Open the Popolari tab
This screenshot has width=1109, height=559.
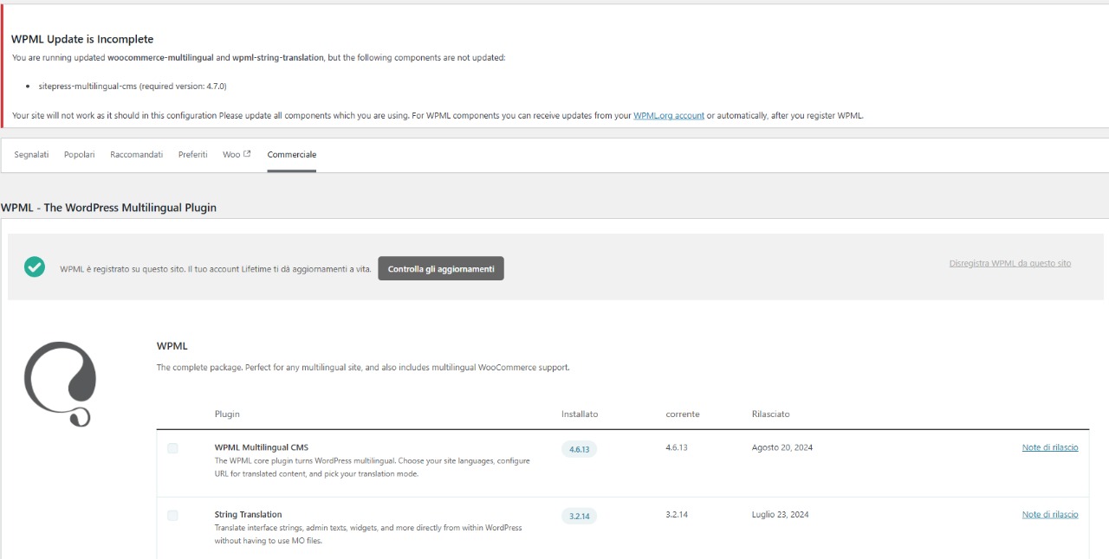tap(80, 154)
